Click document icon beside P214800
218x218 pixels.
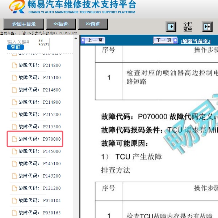point(14,65)
